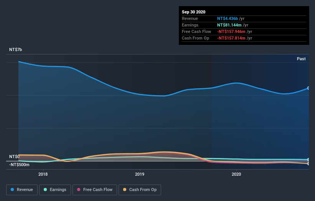Click the 2019 x-axis label
Viewport: 315px width, 201px height.
(x=140, y=174)
